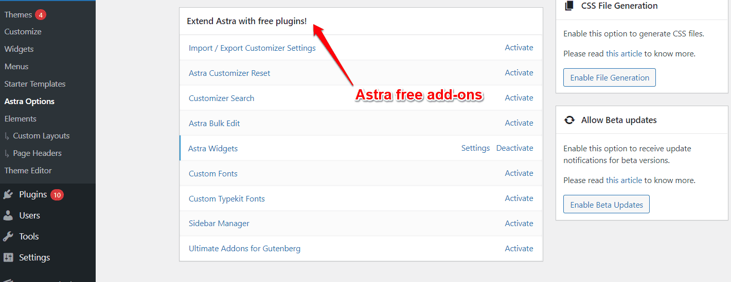Open the Themes menu item
Screen dimensions: 731x282
18,15
